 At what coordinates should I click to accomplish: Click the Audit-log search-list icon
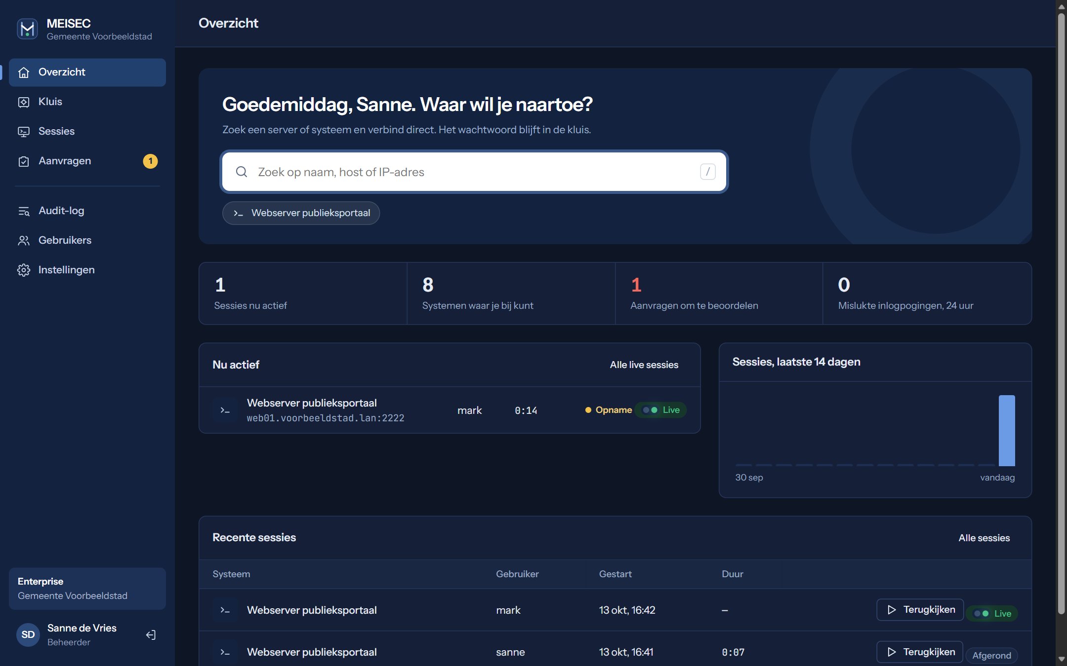[x=24, y=211]
